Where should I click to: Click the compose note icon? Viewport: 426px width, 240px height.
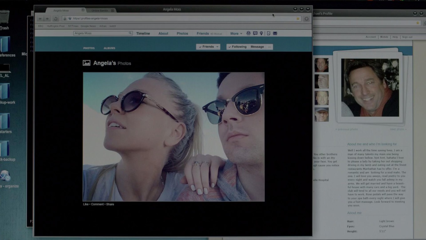click(268, 33)
